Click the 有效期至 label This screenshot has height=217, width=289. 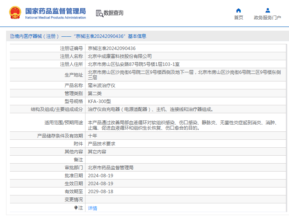coord(74,192)
